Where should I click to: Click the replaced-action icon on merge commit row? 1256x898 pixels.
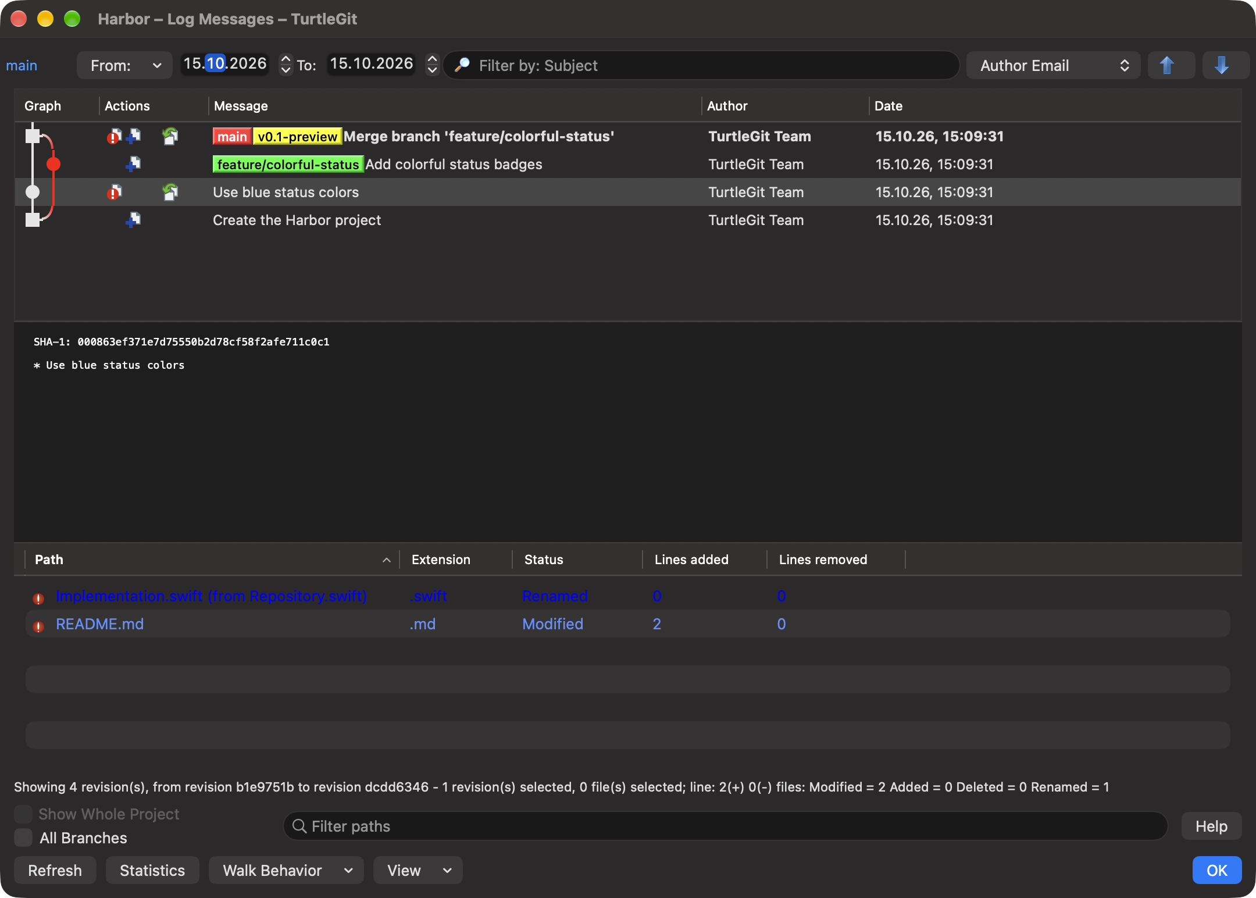170,137
